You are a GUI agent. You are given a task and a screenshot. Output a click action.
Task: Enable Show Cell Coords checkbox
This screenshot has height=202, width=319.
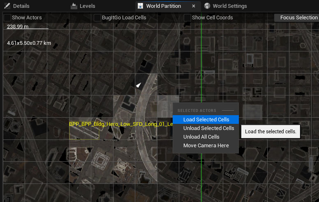tap(187, 18)
